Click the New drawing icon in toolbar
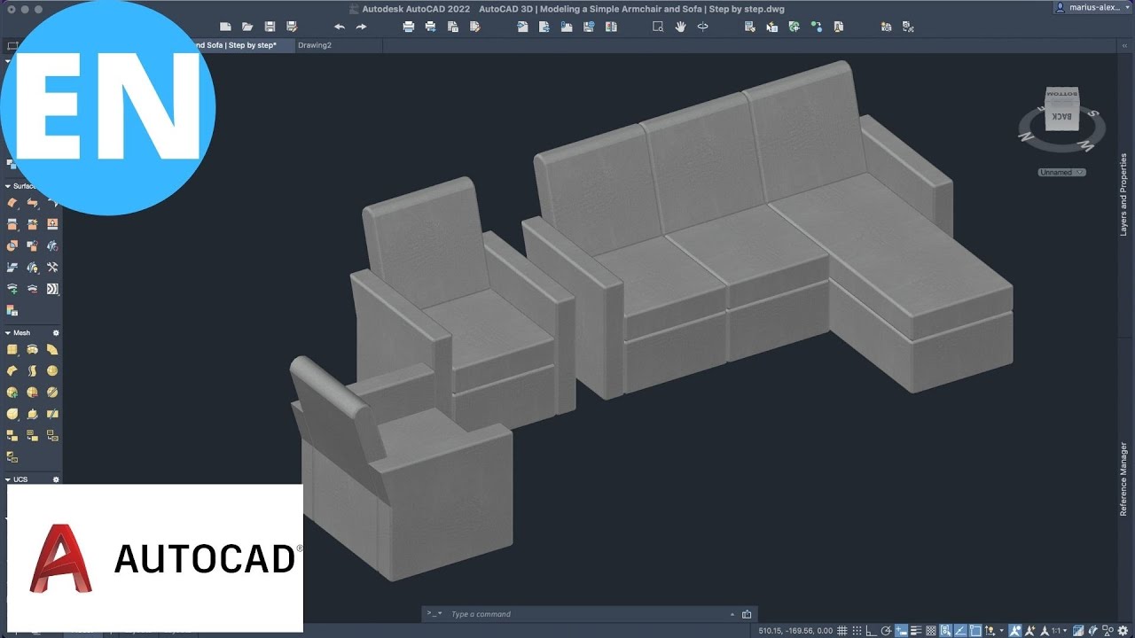Image resolution: width=1135 pixels, height=638 pixels. [x=225, y=27]
